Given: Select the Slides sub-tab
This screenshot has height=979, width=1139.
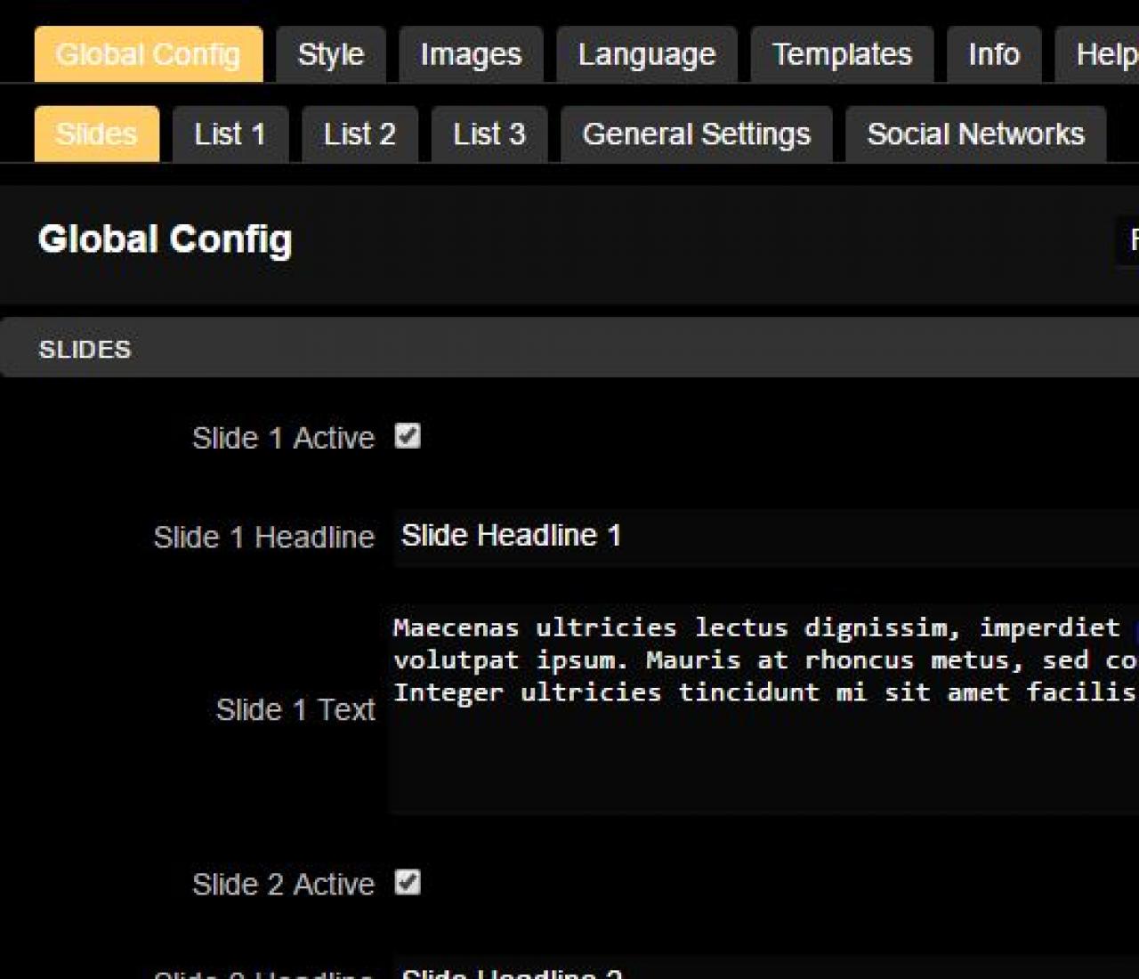Looking at the screenshot, I should (97, 134).
